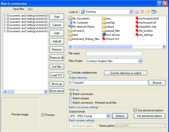Select the keyboard_firebug_files folder
This screenshot has height=132, width=169.
coord(84,39)
